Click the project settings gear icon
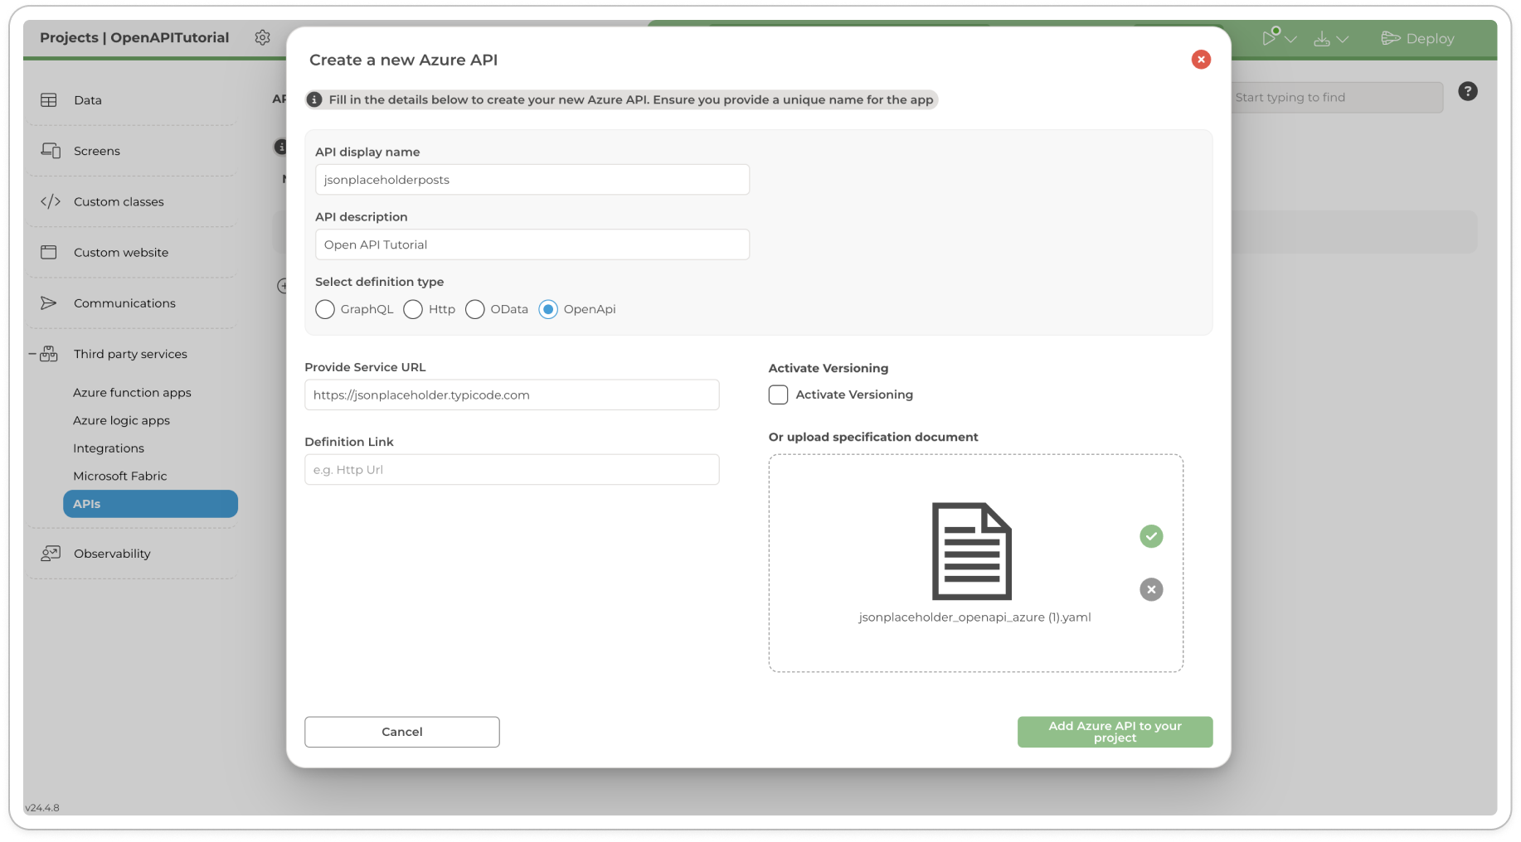1521x842 pixels. point(262,38)
